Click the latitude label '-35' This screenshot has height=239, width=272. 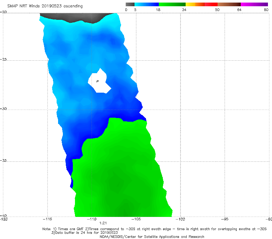tap(3, 160)
